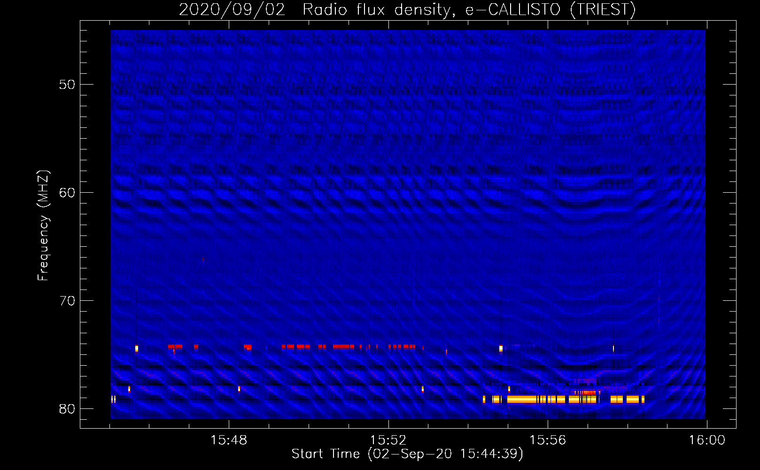
Task: Click the 'Frequency (MHZ)' axis label
Action: click(43, 226)
